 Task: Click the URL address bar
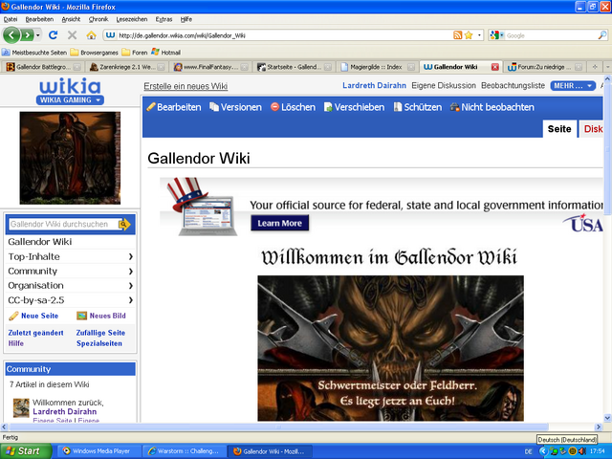pyautogui.click(x=284, y=35)
